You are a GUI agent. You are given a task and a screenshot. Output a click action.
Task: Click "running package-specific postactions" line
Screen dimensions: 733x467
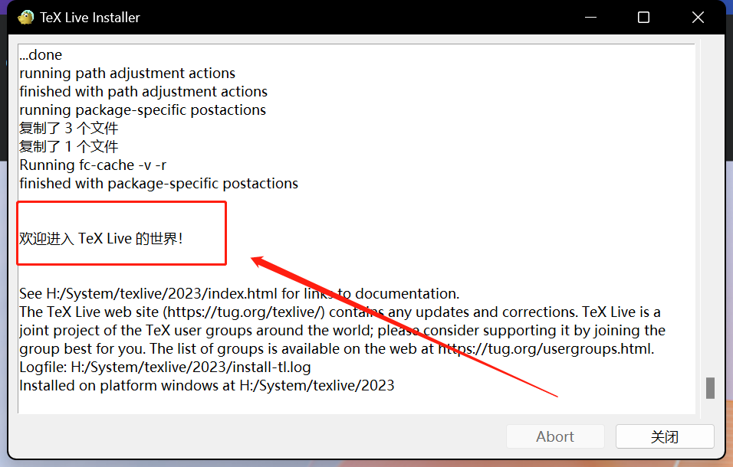(x=143, y=110)
